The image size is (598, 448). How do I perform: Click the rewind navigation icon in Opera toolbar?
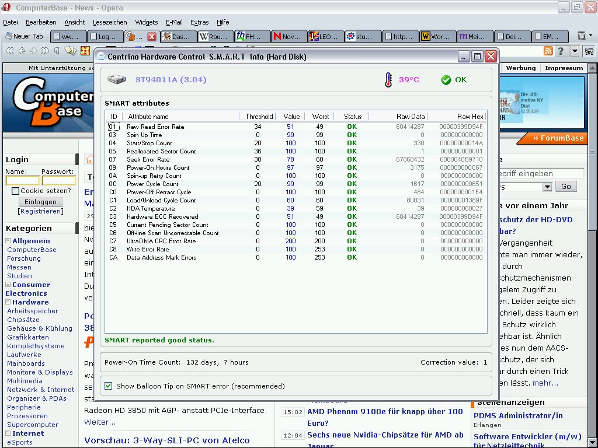click(x=9, y=50)
